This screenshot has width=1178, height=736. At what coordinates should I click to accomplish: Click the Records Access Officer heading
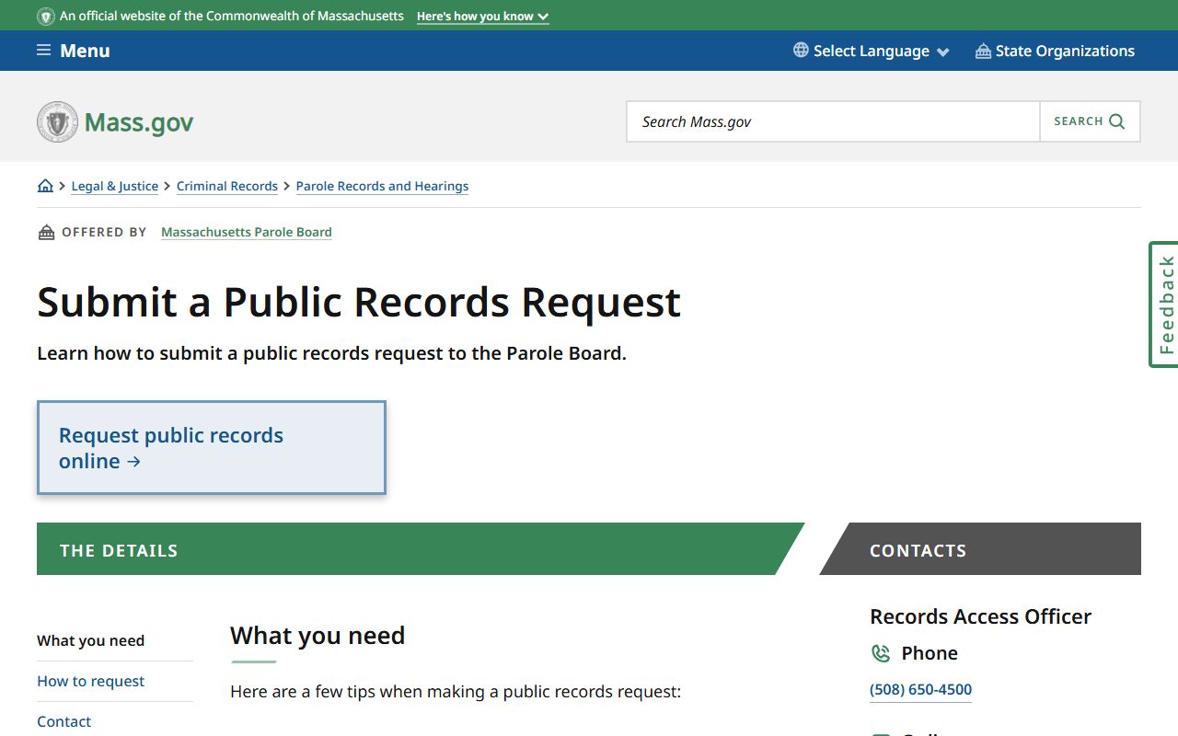(980, 616)
